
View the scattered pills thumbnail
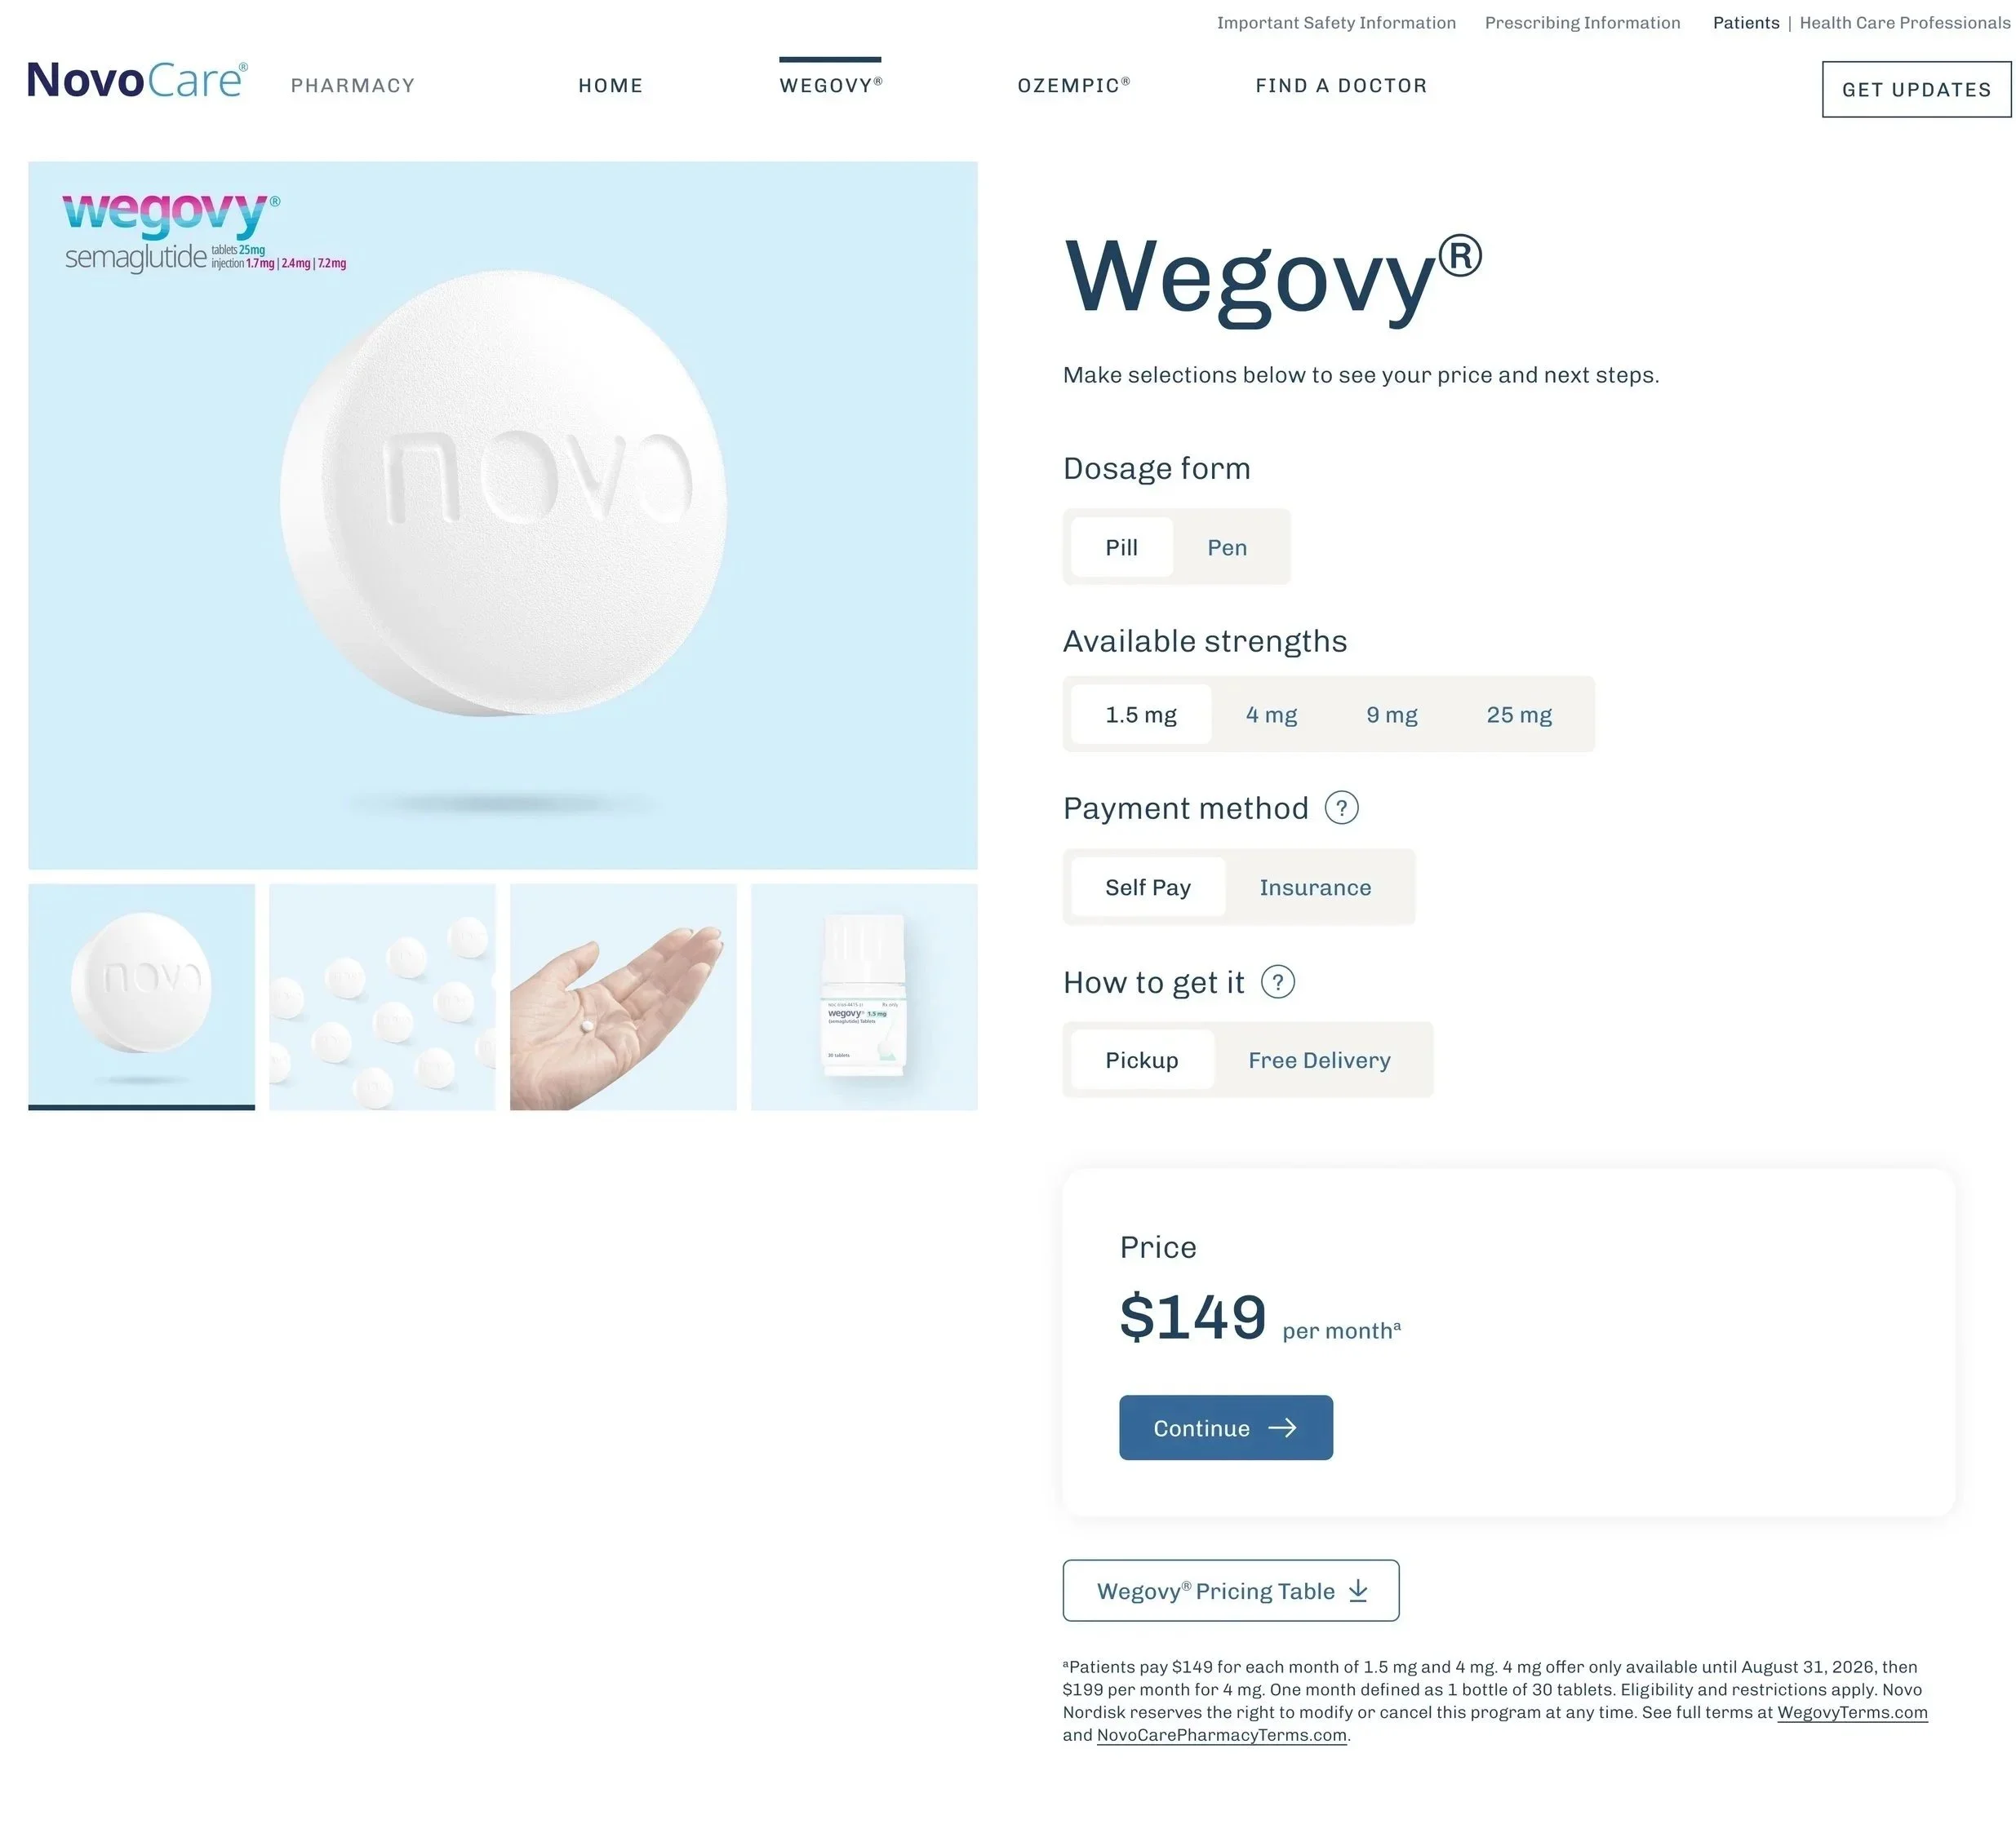(x=382, y=997)
